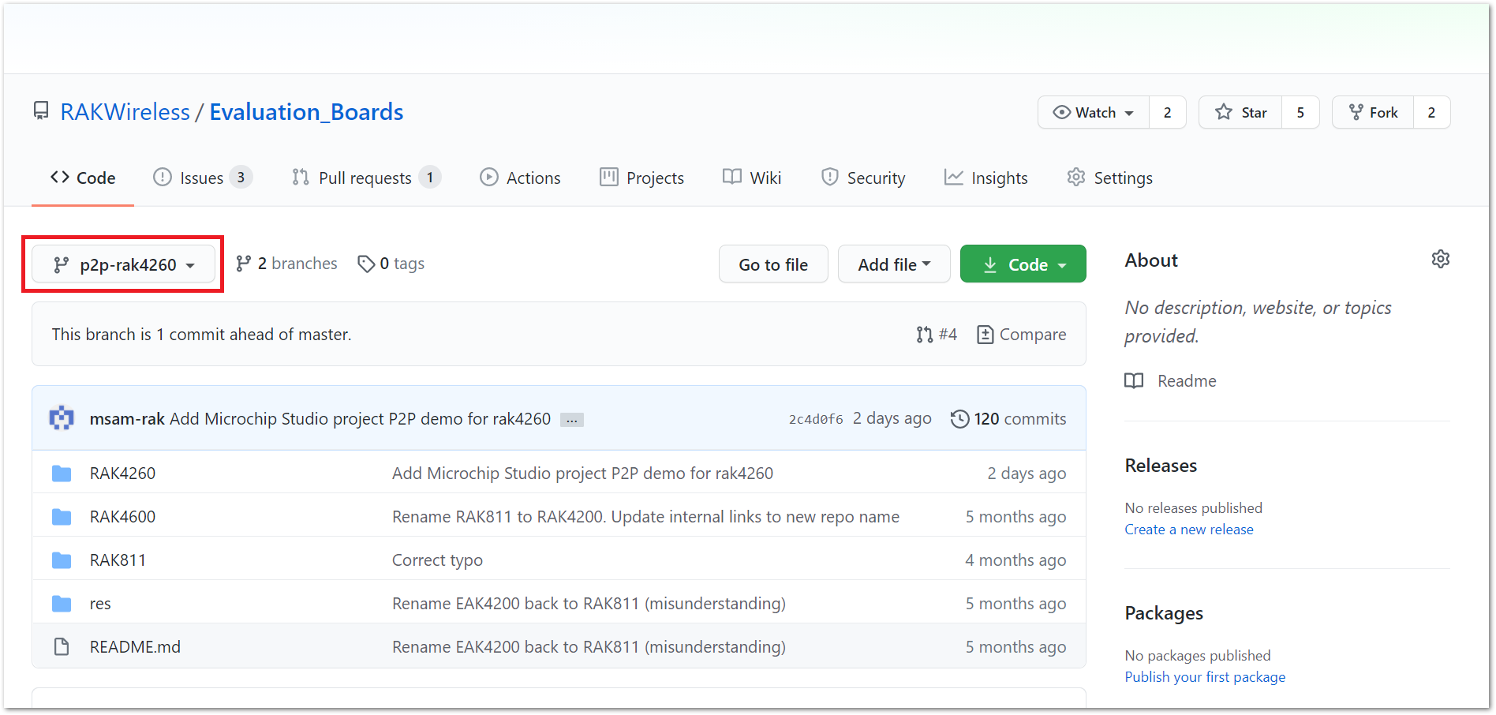Open the README.md file
This screenshot has width=1496, height=715.
coord(135,647)
